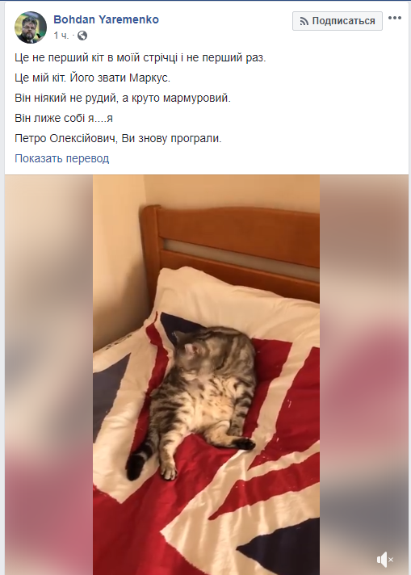Click the left blurred video margin
The height and width of the screenshot is (575, 411).
coord(48,375)
